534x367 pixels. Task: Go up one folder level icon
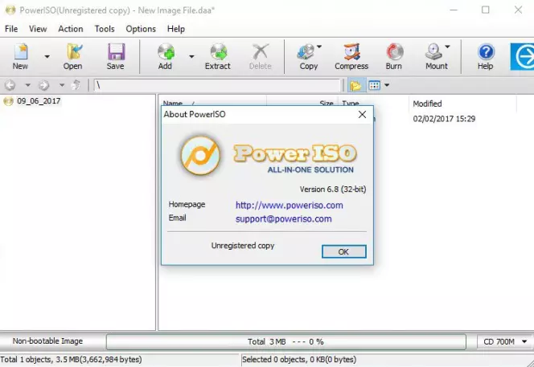click(x=76, y=85)
